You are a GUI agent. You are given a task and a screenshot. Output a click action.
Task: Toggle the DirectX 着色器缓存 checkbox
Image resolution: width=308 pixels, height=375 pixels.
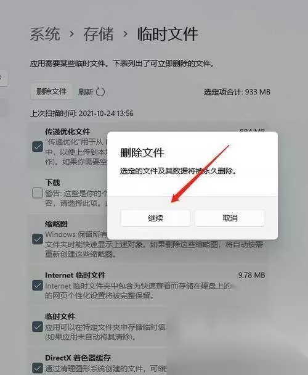38,368
